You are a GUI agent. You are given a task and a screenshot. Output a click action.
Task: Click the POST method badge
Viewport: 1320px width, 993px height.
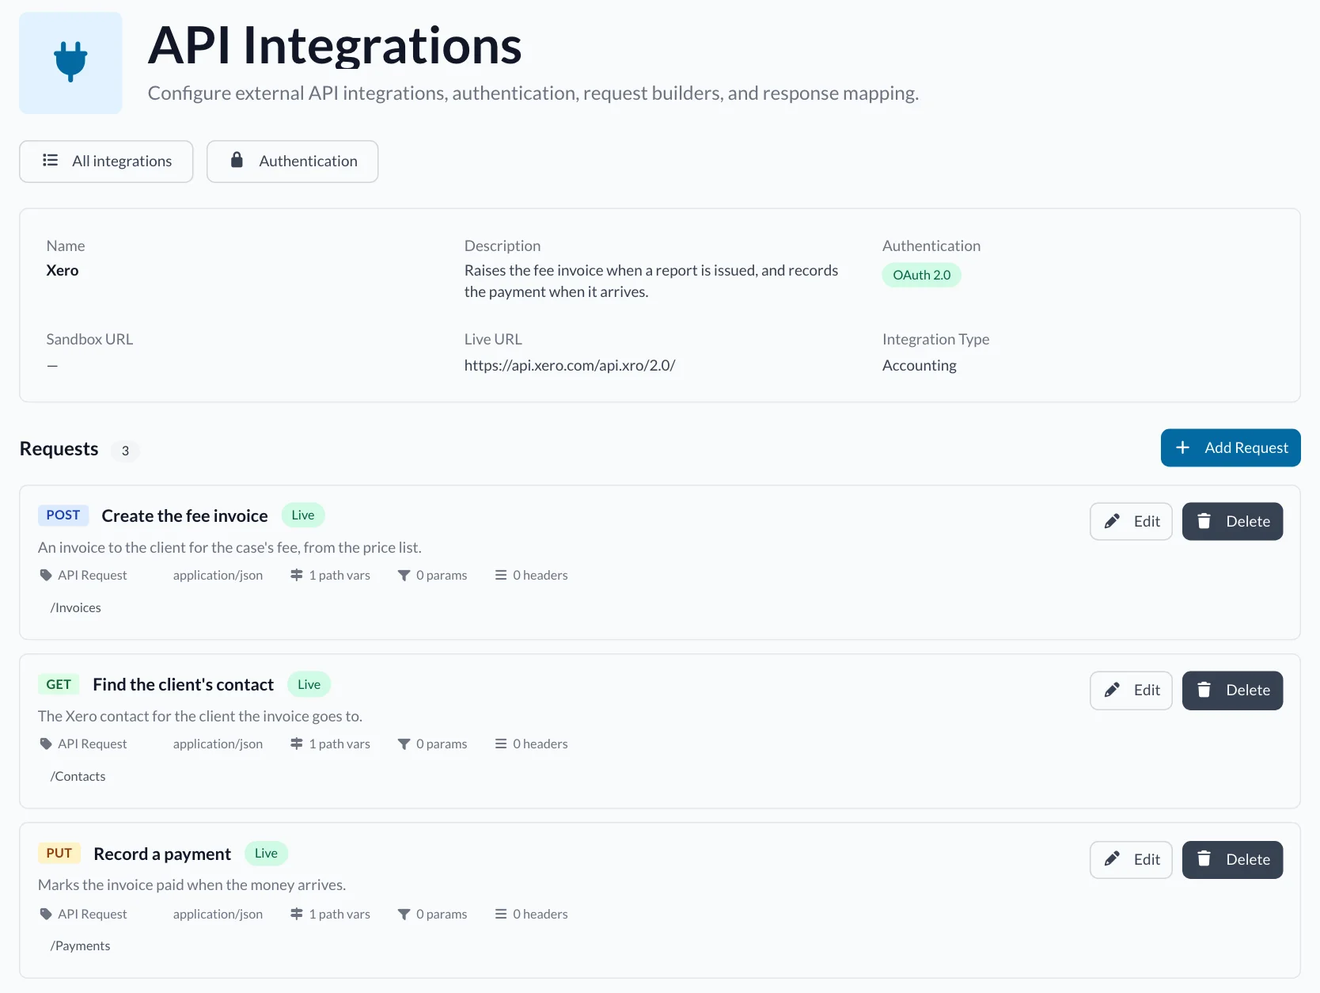click(x=63, y=515)
